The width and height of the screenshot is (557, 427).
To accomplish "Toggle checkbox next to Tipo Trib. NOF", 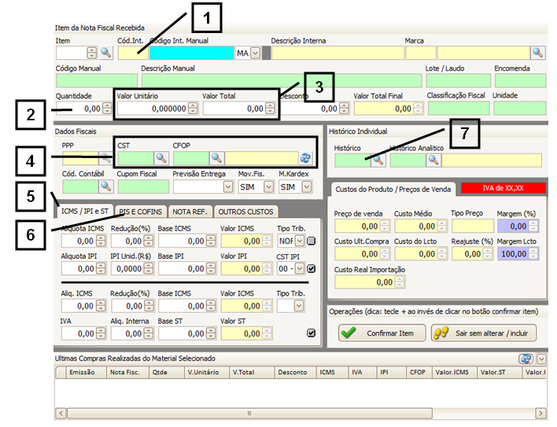I will click(312, 241).
